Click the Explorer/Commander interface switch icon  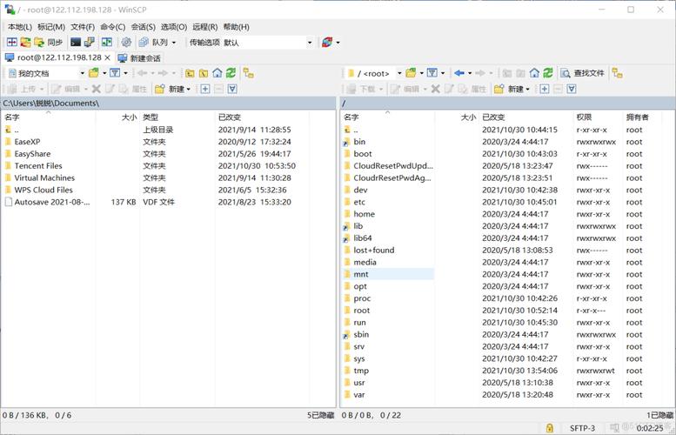[106, 43]
